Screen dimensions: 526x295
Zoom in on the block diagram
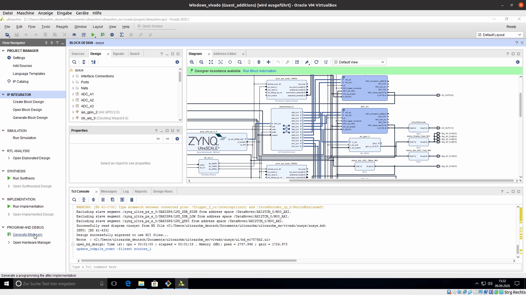coord(192,62)
